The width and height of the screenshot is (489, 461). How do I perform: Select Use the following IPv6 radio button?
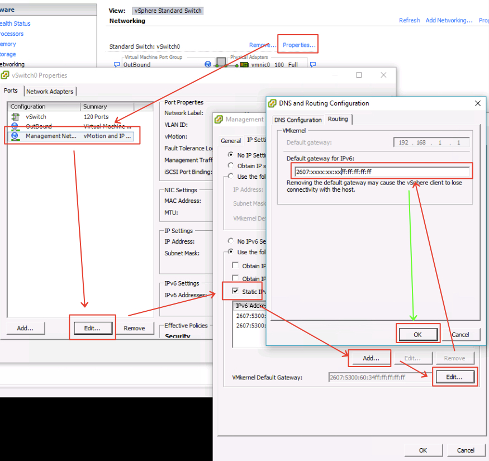click(x=231, y=251)
